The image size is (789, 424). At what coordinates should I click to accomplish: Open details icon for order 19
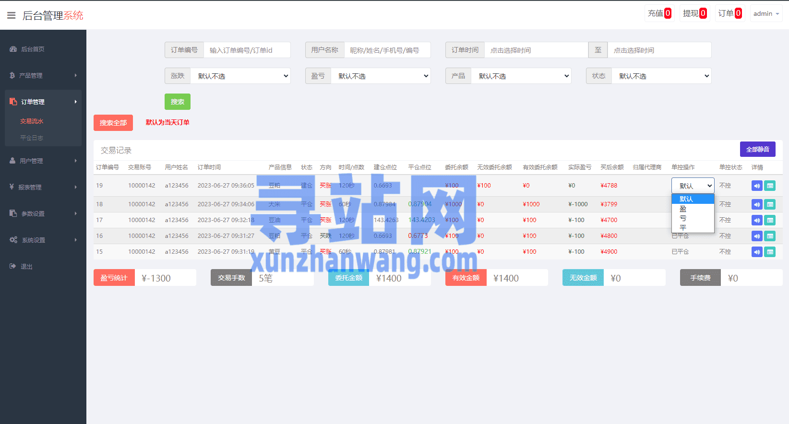point(770,186)
